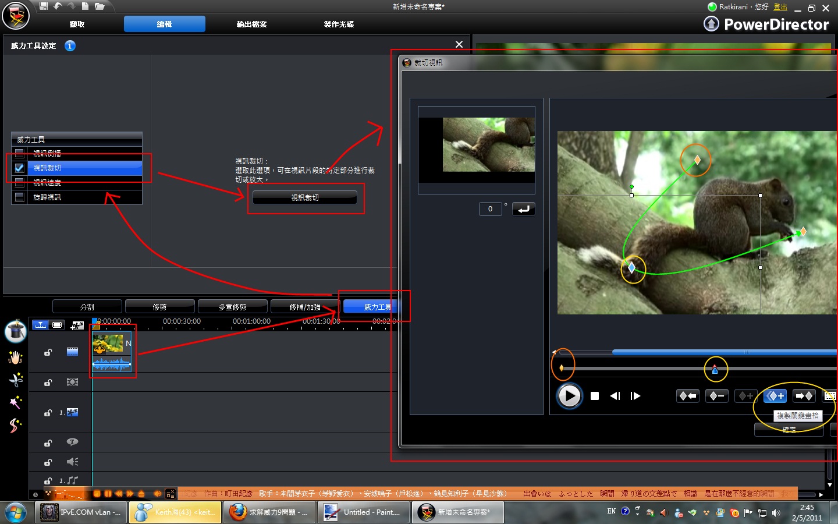
Task: Toggle the PiP track lock
Action: pos(48,413)
